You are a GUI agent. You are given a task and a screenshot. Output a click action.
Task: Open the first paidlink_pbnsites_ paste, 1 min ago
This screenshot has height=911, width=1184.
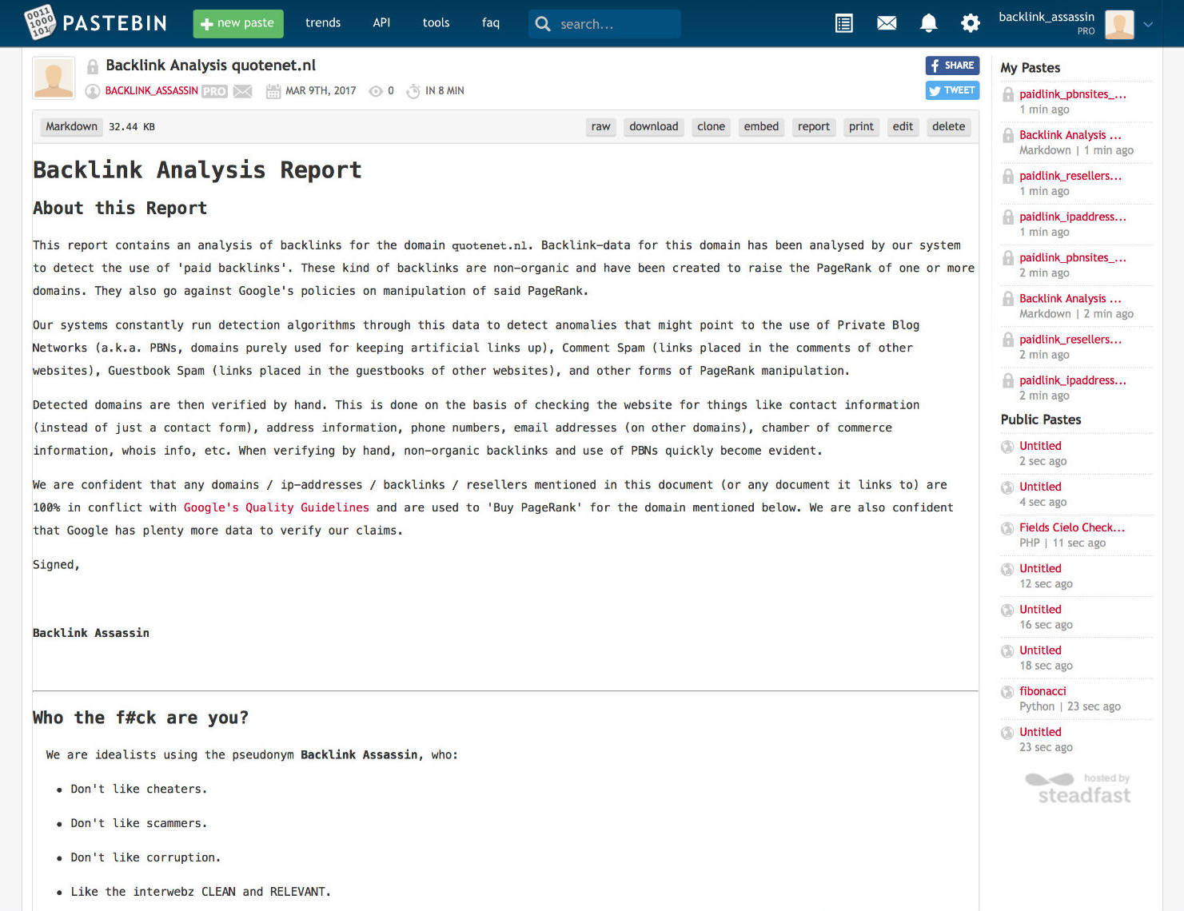1073,94
